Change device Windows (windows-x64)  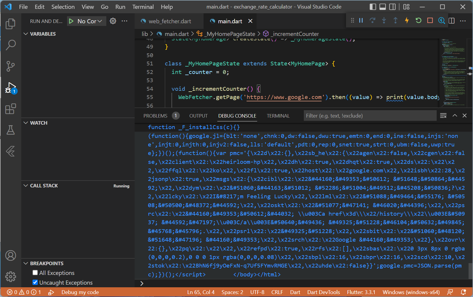click(411, 292)
